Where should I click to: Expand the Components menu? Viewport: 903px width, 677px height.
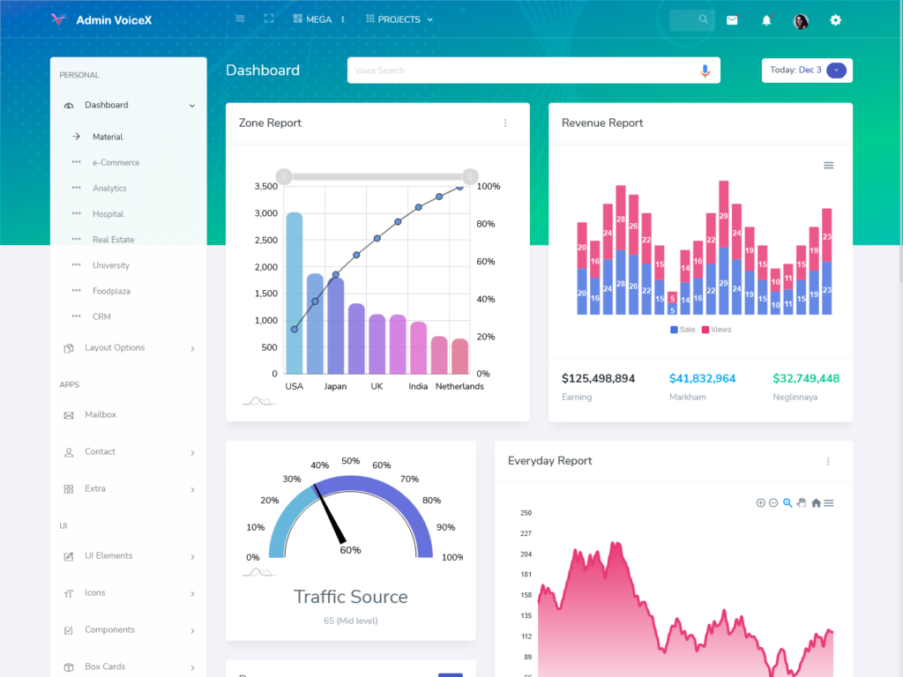click(129, 629)
